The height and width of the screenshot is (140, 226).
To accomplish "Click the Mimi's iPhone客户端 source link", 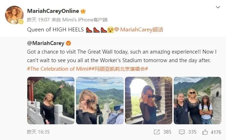I will point(85,20).
